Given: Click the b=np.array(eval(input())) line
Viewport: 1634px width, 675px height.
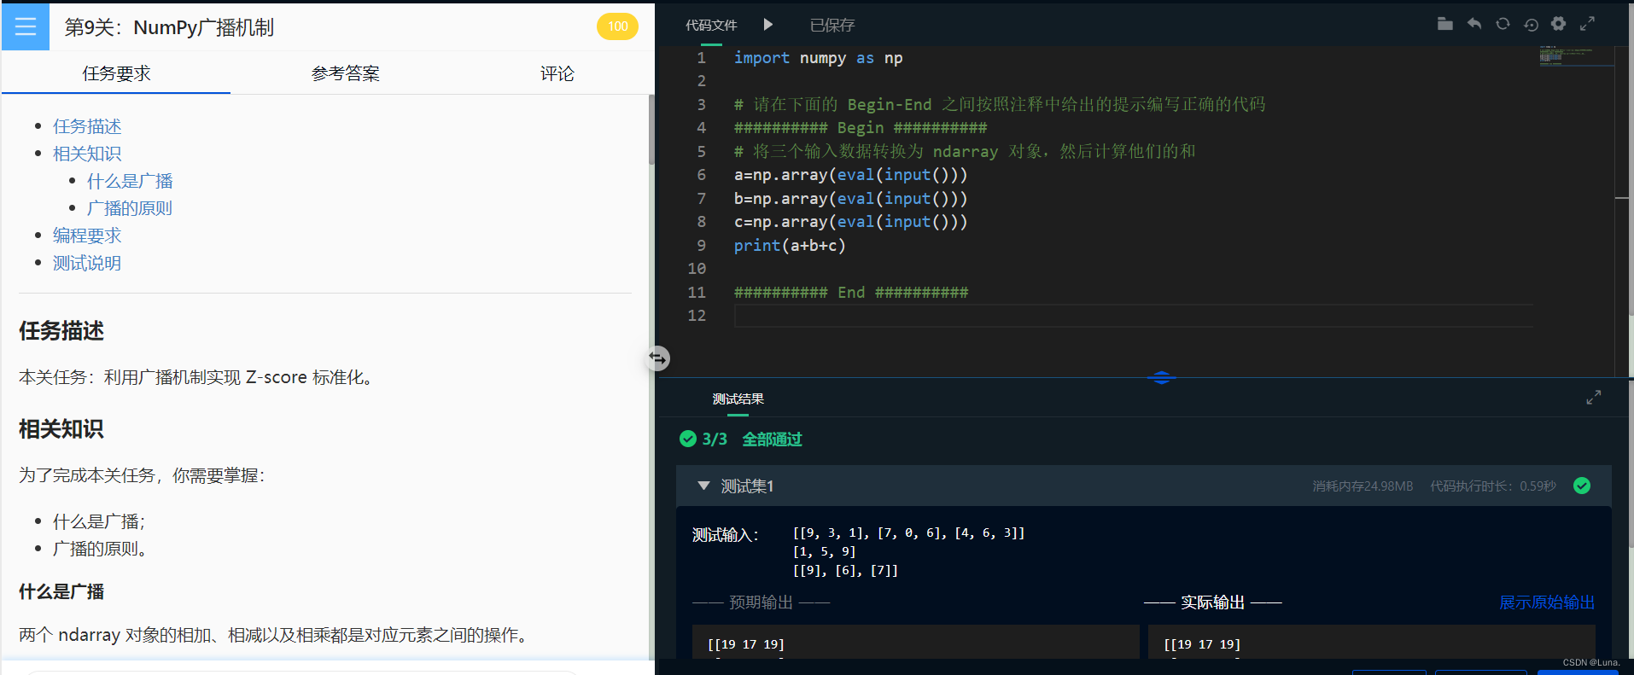Looking at the screenshot, I should coord(851,199).
